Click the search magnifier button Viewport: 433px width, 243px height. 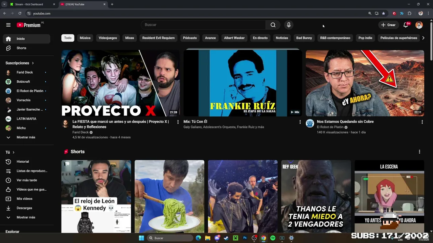coord(273,25)
